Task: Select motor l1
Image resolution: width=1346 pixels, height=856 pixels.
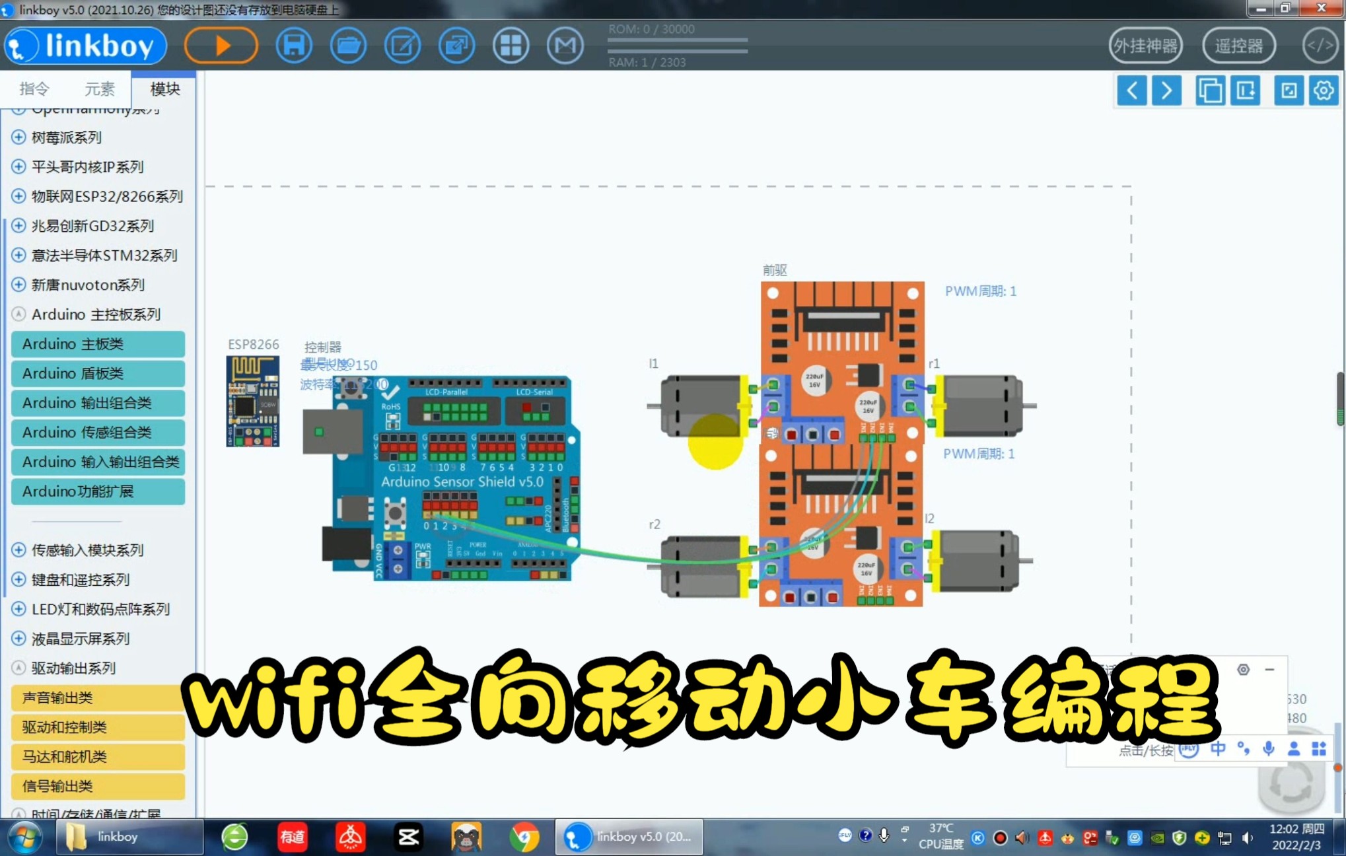Action: click(x=701, y=406)
